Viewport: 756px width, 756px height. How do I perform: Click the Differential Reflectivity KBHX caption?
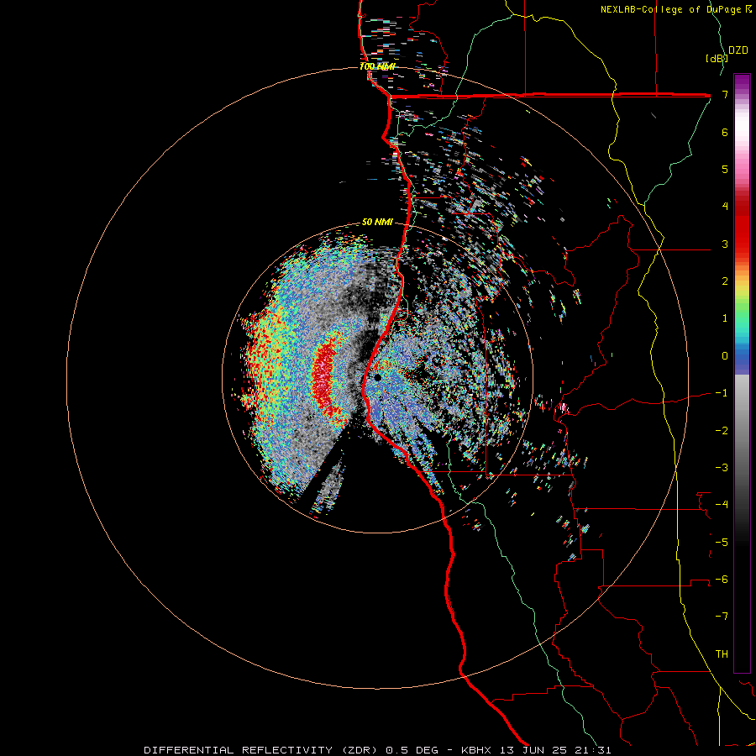coord(377,750)
